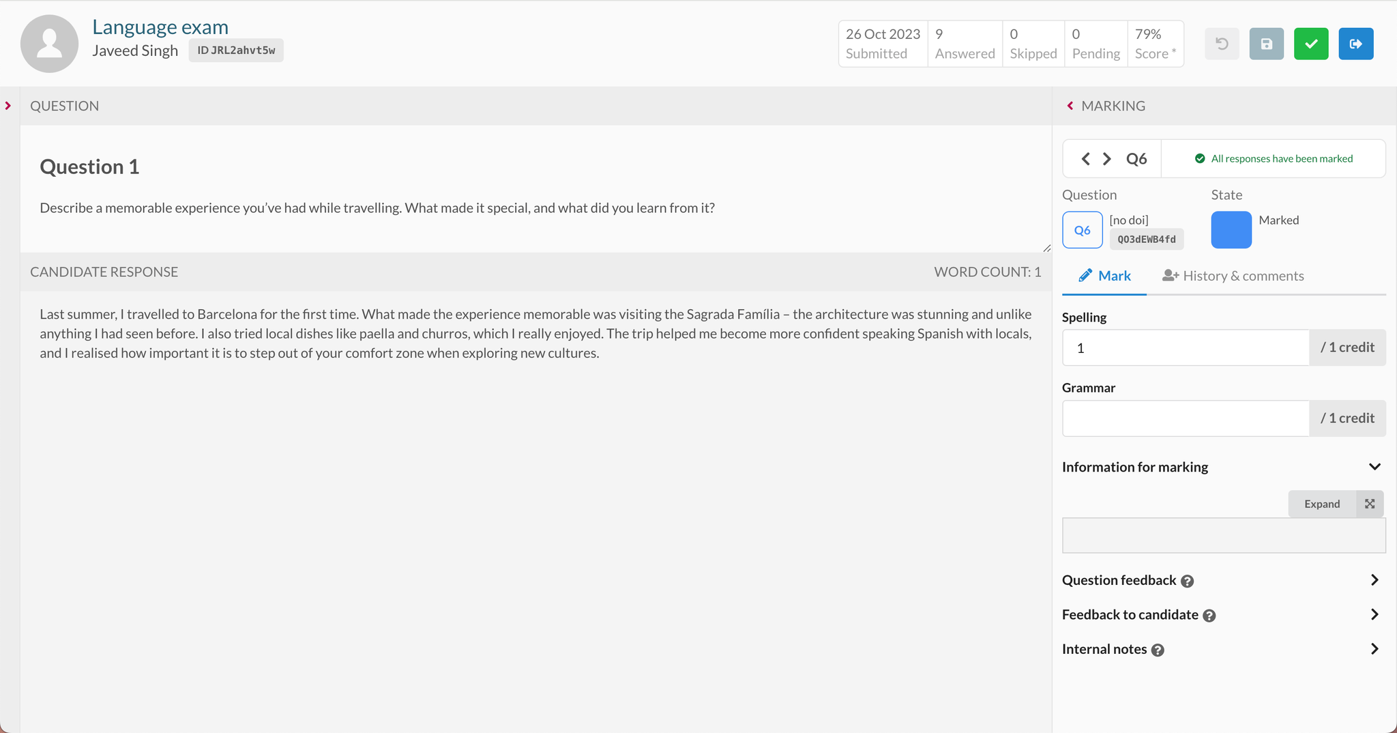Expand the Question feedback section
Viewport: 1397px width, 733px height.
pos(1374,580)
